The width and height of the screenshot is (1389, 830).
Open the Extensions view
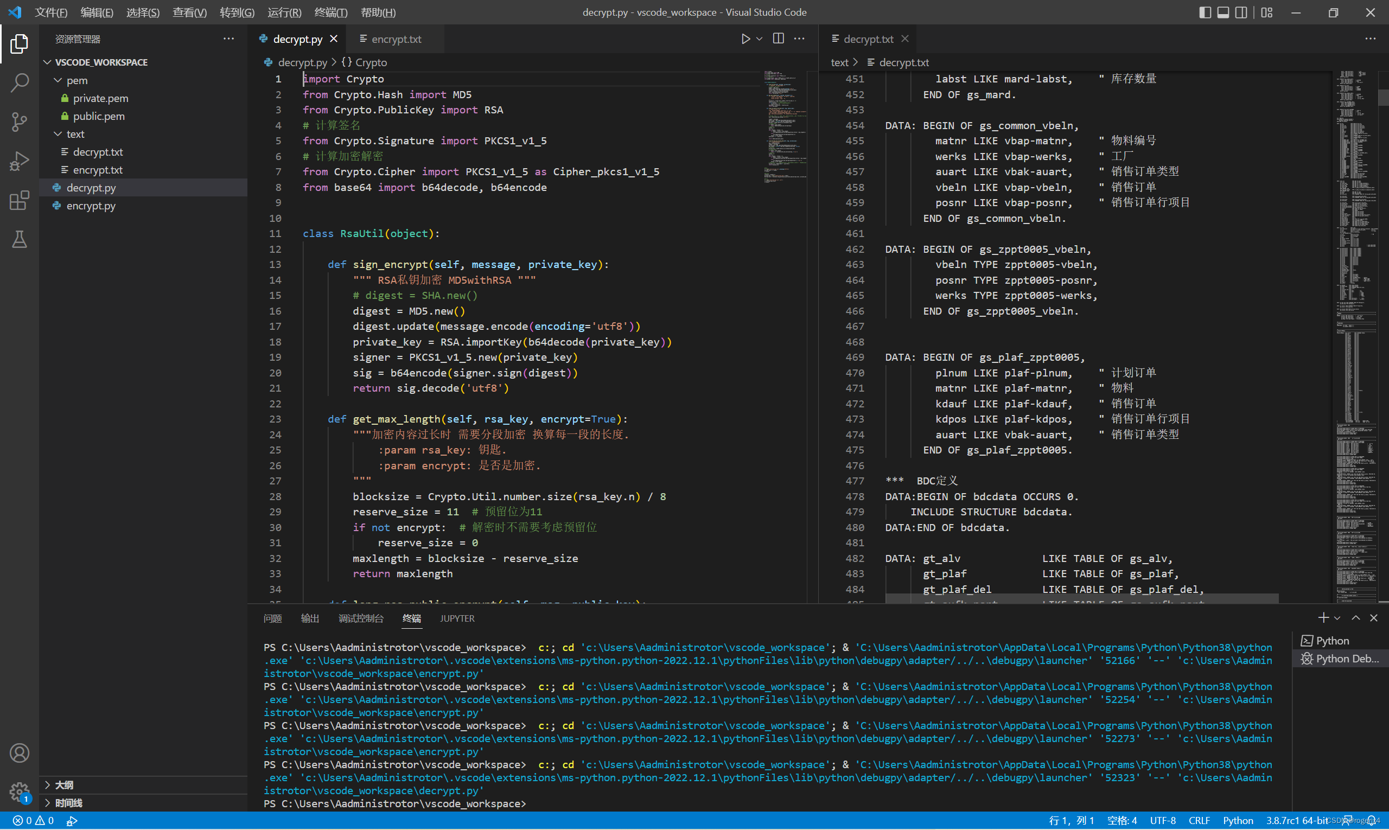20,200
